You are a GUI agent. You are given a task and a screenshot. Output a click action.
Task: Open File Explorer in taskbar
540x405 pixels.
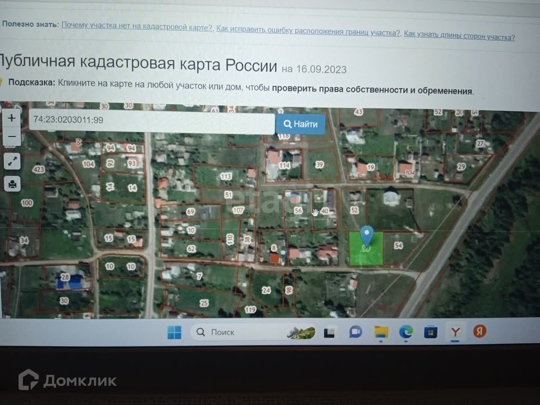(x=381, y=332)
